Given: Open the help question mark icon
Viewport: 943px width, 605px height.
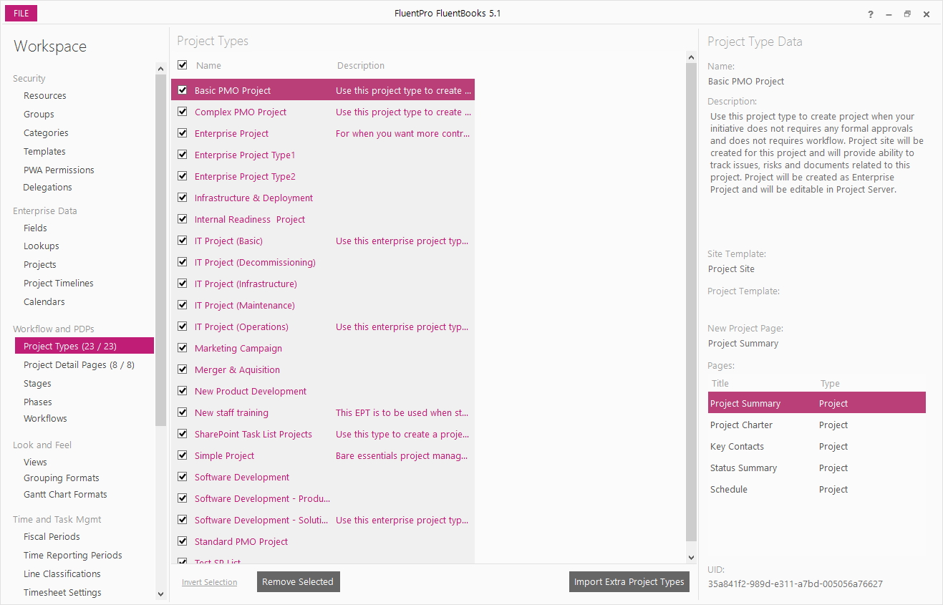Looking at the screenshot, I should [871, 14].
